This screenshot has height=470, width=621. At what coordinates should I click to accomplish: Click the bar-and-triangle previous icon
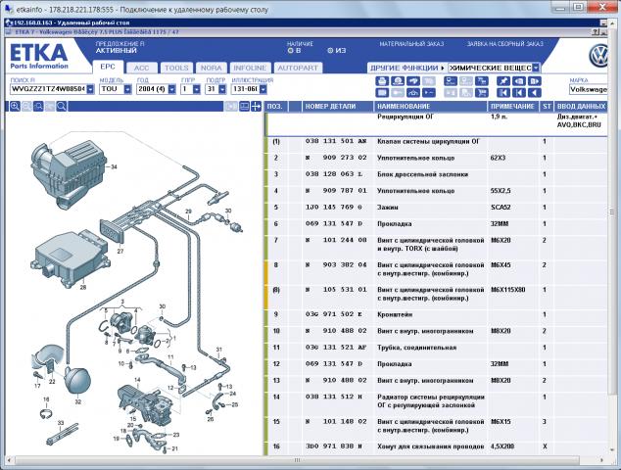[x=519, y=93]
